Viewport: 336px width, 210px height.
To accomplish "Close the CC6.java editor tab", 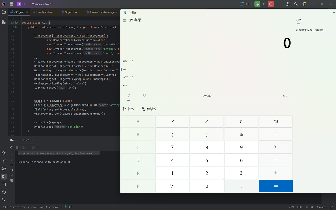I will [27, 12].
